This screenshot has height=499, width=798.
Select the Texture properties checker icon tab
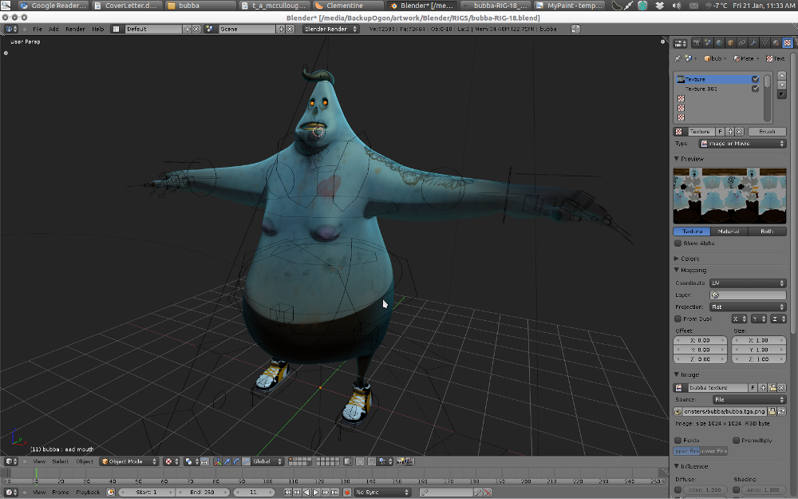coord(788,43)
